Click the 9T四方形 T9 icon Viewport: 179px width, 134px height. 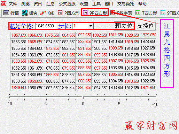163,13
